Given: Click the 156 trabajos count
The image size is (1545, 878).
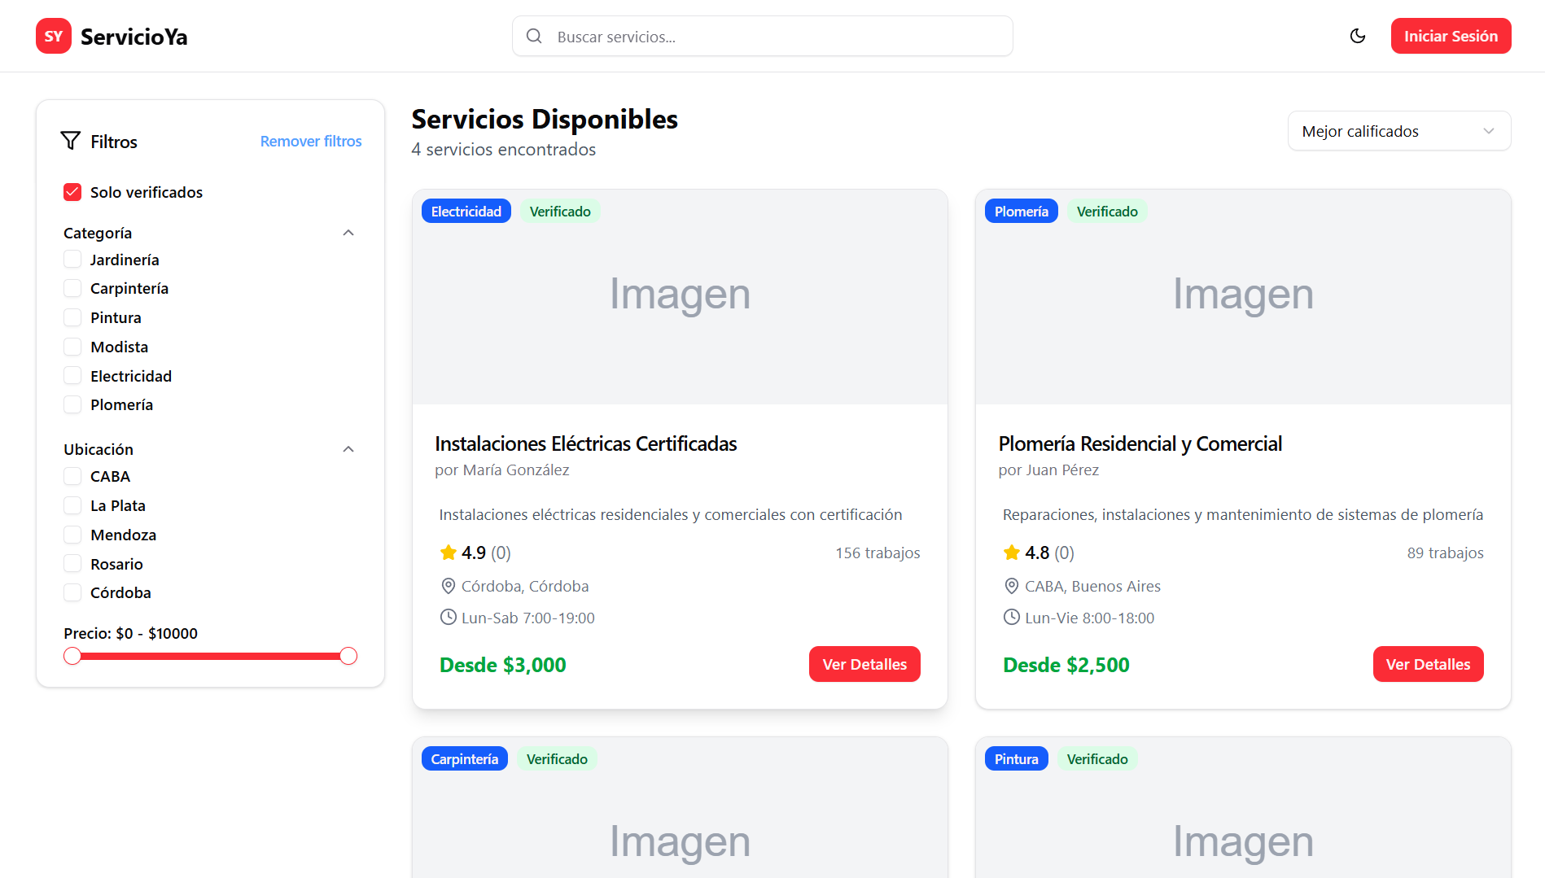Looking at the screenshot, I should pyautogui.click(x=878, y=553).
